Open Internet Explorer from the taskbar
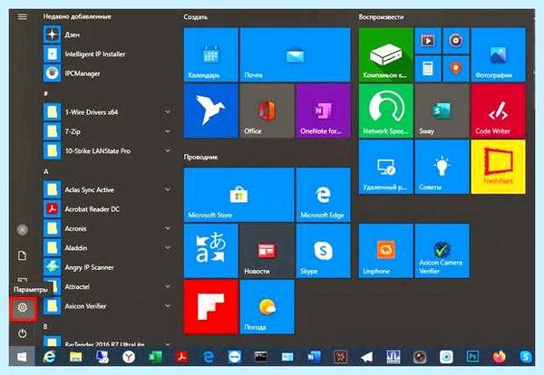The image size is (544, 375). [x=49, y=357]
